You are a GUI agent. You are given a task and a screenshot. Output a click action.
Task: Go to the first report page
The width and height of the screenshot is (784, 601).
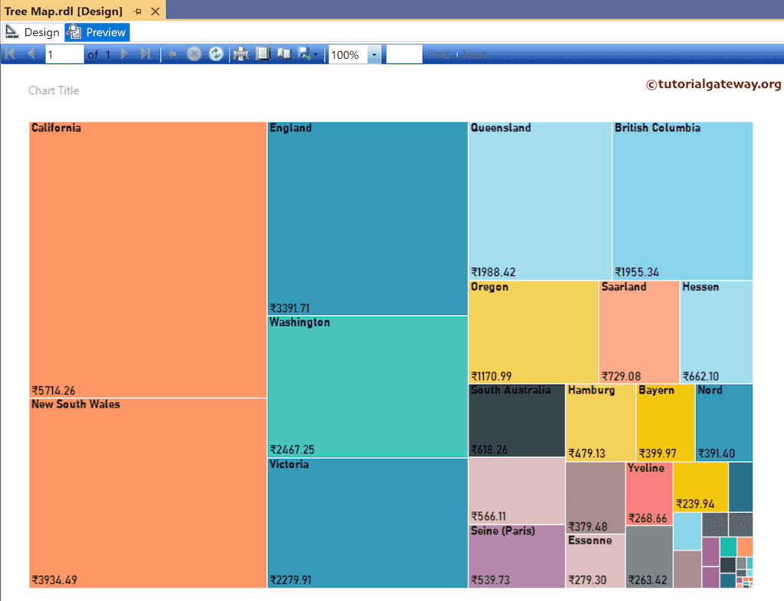(10, 54)
